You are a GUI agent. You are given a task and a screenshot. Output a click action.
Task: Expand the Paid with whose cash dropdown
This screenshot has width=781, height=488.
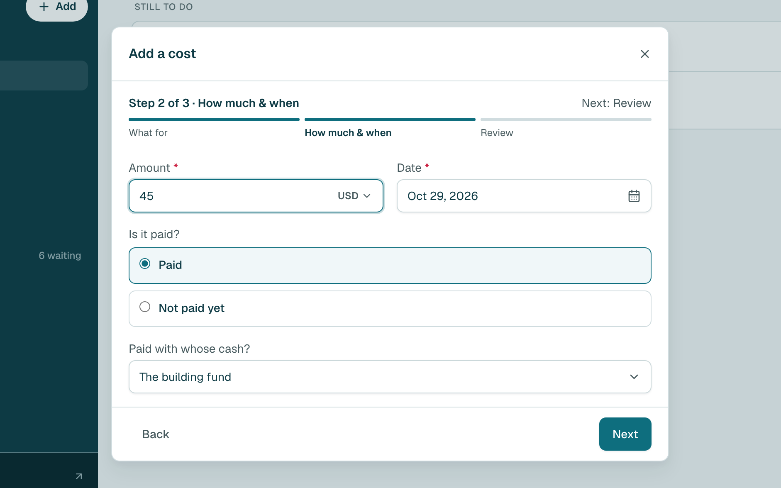(390, 377)
